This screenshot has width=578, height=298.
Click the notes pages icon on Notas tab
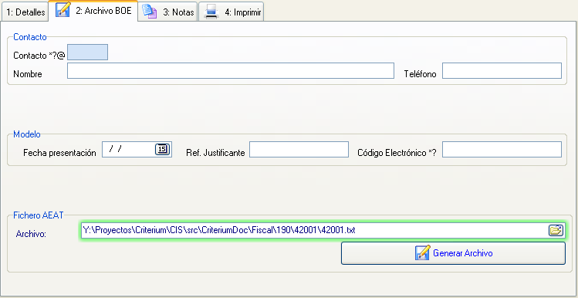coord(150,12)
